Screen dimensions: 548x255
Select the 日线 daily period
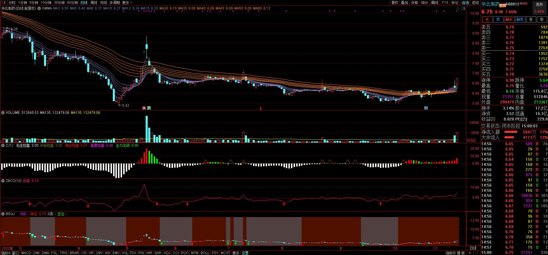click(x=84, y=3)
